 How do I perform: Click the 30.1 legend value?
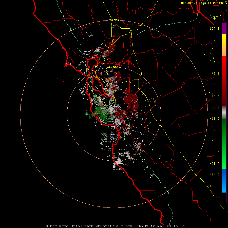pyautogui.click(x=216, y=85)
